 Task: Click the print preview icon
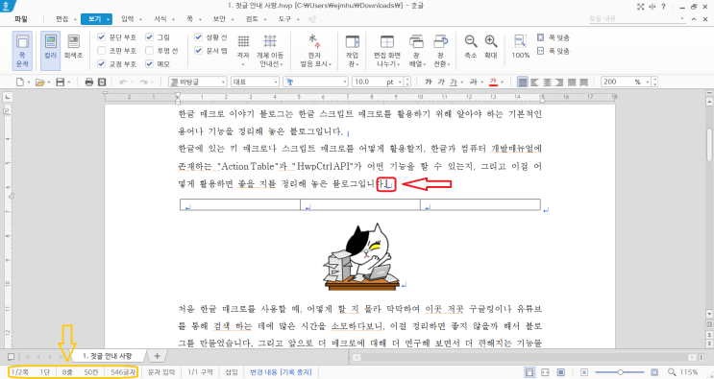coord(102,83)
